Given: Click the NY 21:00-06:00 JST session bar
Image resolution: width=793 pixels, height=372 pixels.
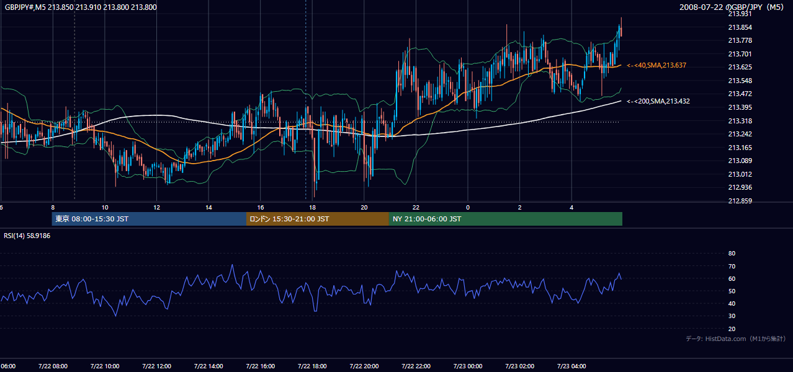Looking at the screenshot, I should coord(506,219).
